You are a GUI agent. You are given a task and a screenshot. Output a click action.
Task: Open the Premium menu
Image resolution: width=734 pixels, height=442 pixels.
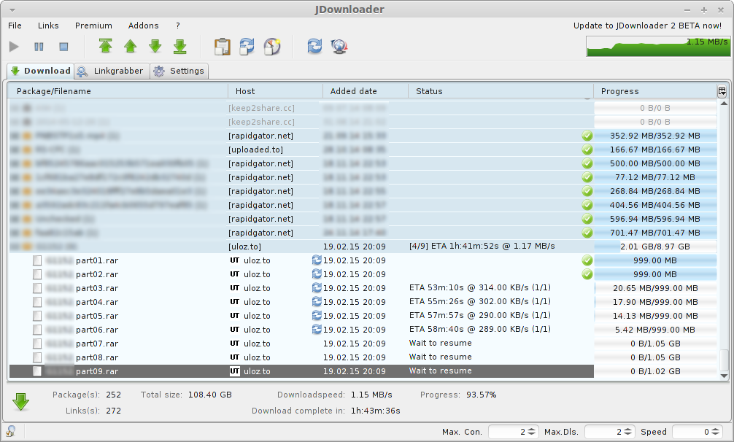tap(93, 26)
